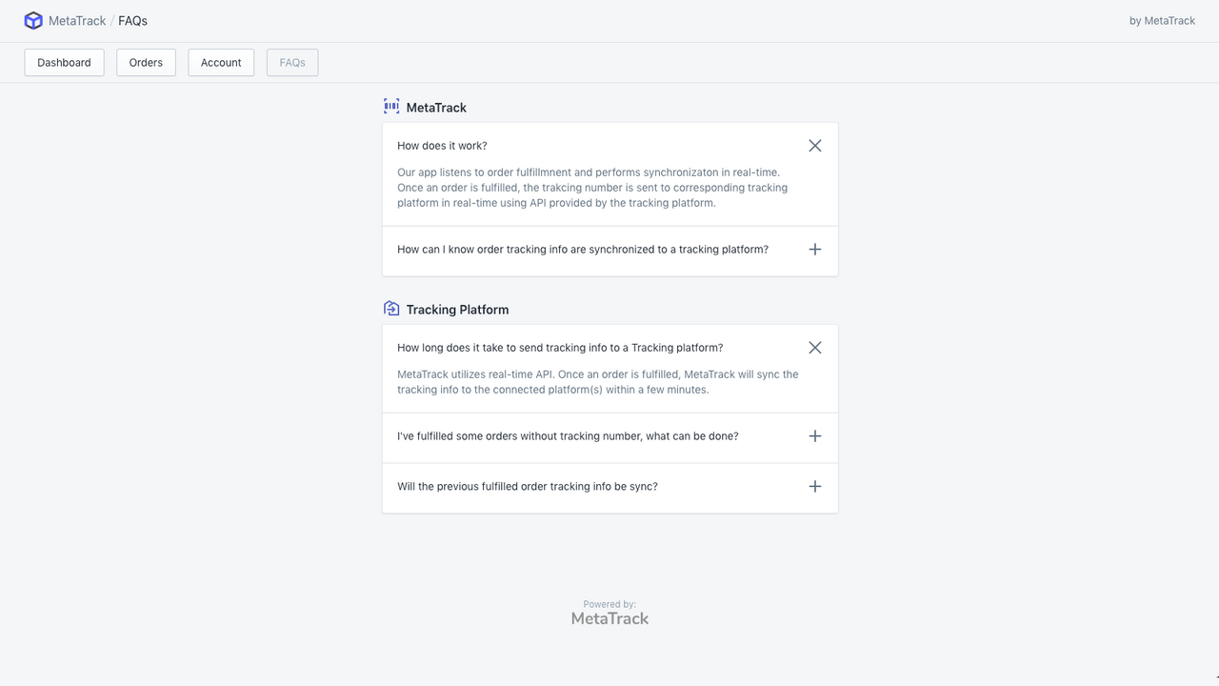Click the MetaTrack breadcrumb link
This screenshot has width=1219, height=686.
[77, 21]
